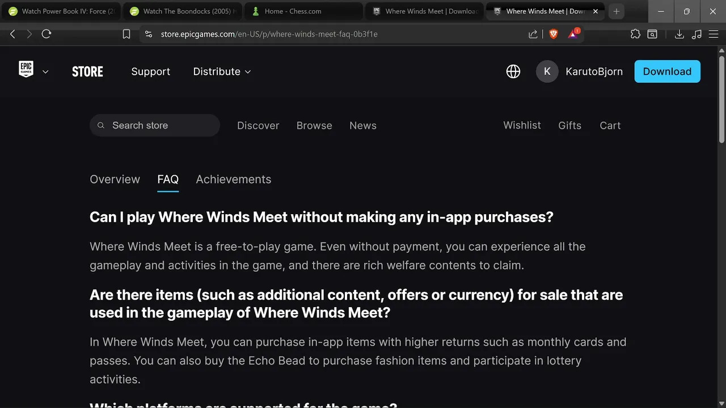
Task: Click the STORE logo link
Action: (x=87, y=71)
